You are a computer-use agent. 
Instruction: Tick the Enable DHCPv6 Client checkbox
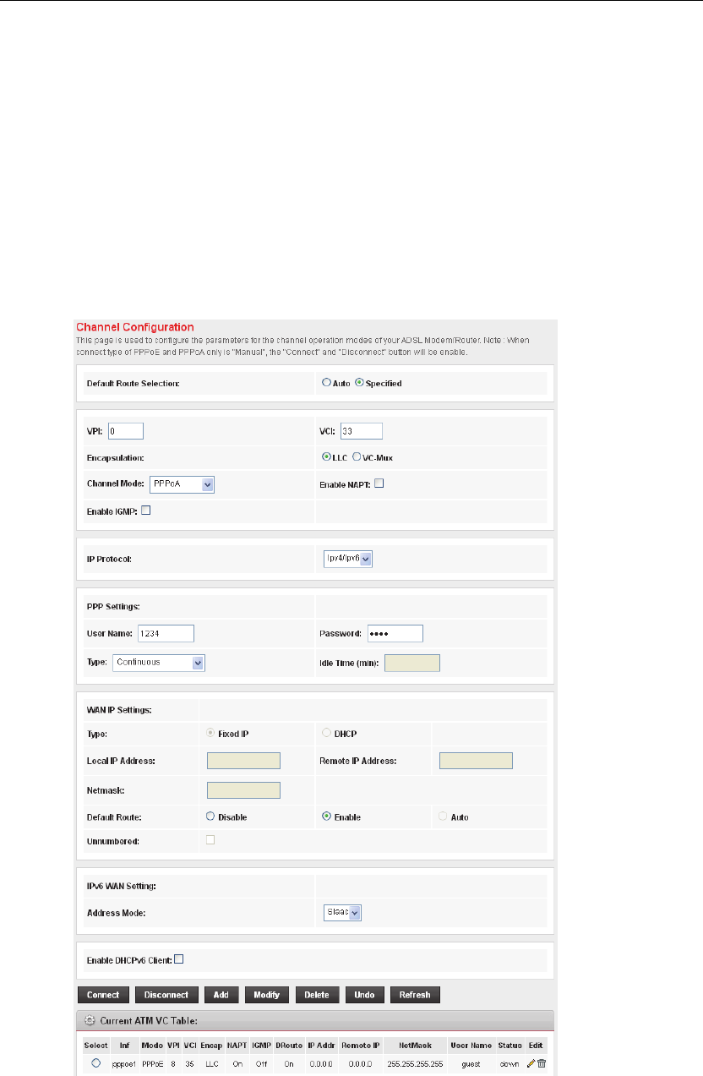[x=178, y=959]
